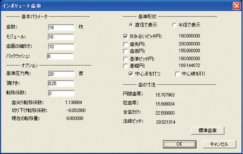Image resolution: width=243 pixels, height=154 pixels.
Task: Click the 歯面の細かさ input field
Action: tap(61, 47)
